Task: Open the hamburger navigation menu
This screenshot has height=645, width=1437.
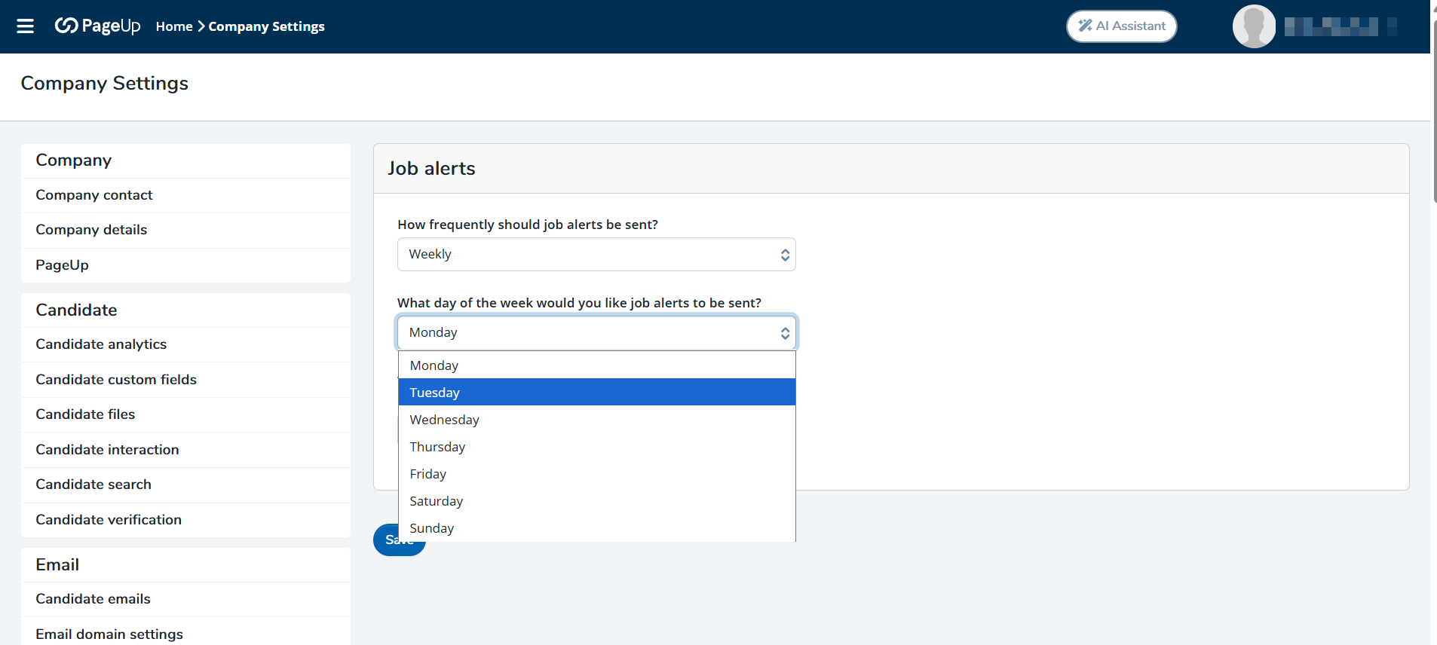Action: click(26, 26)
